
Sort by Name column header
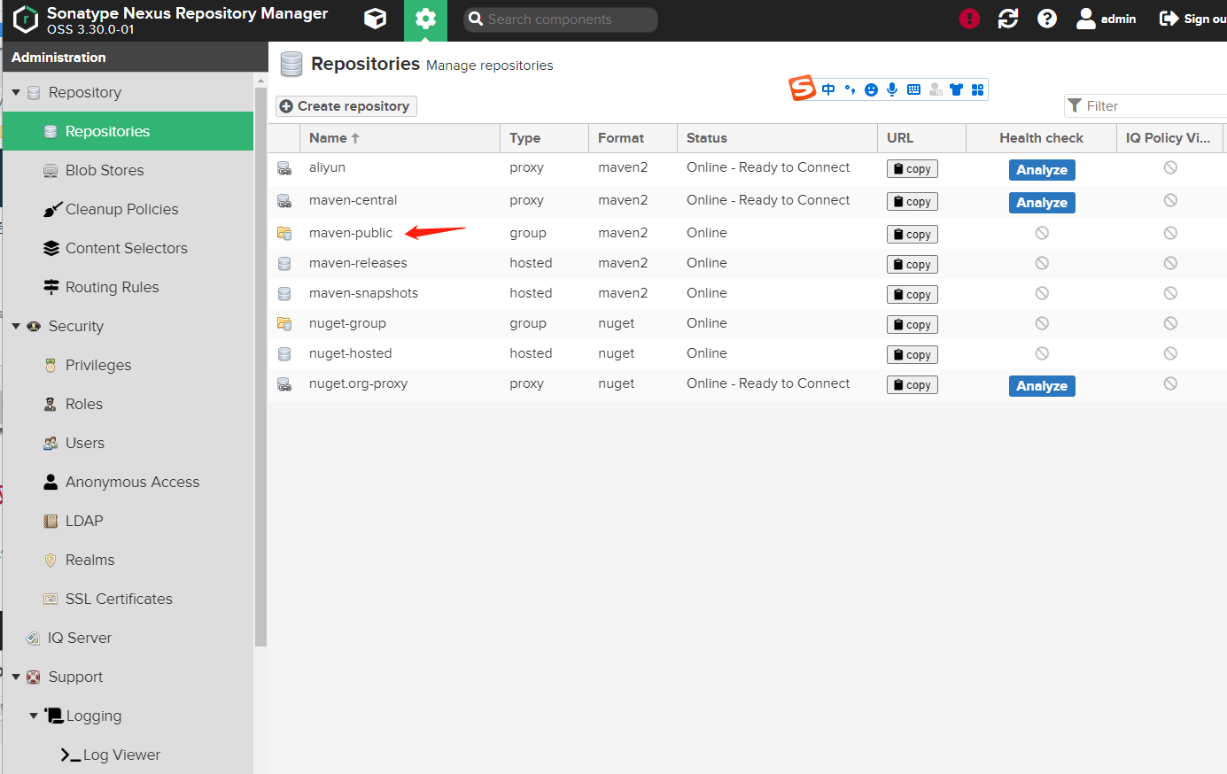click(x=400, y=138)
